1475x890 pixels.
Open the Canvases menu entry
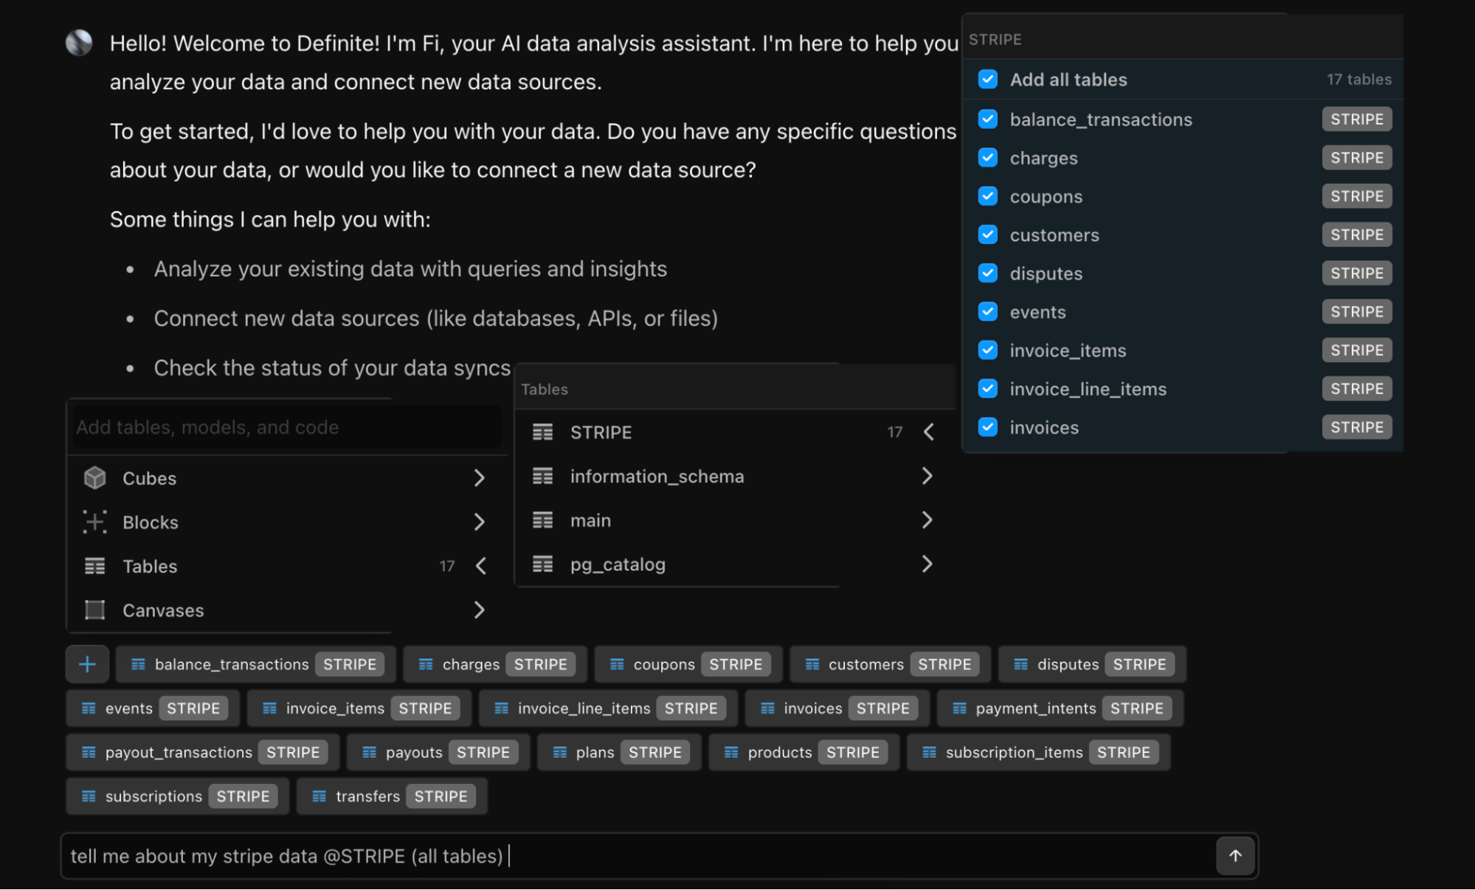[287, 611]
